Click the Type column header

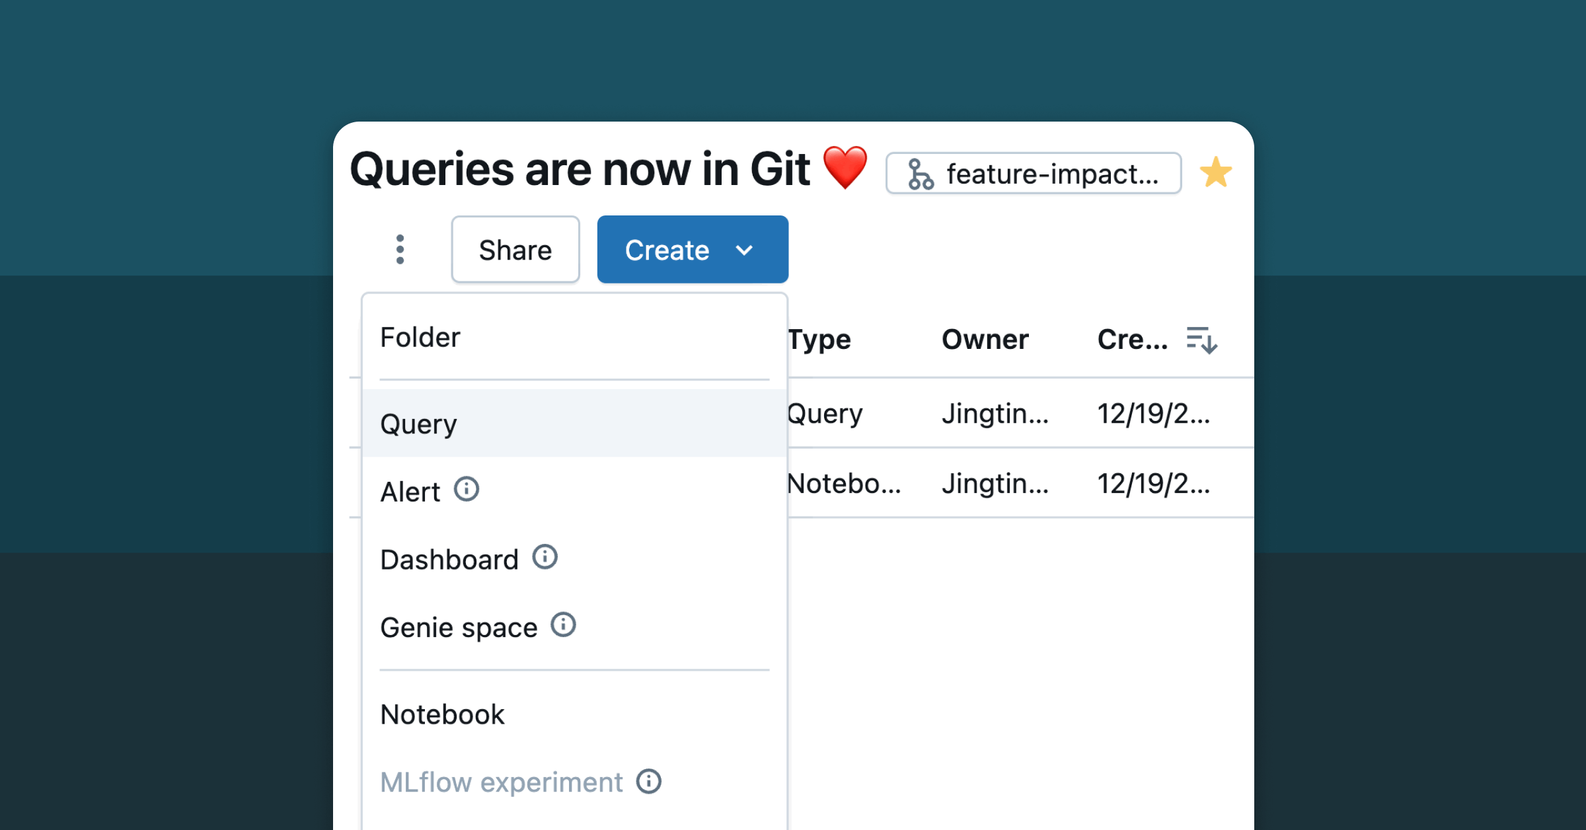pos(819,340)
